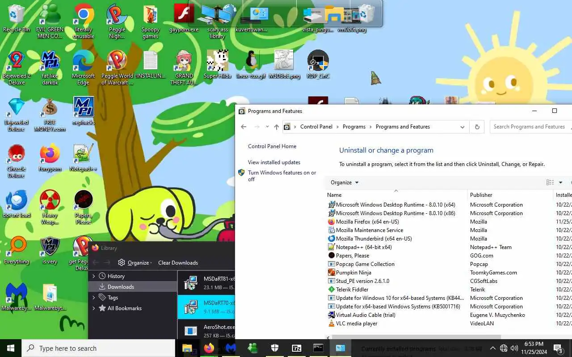
Task: Select Mozilla Firefox (x64 en-US) program row
Action: pyautogui.click(x=449, y=222)
